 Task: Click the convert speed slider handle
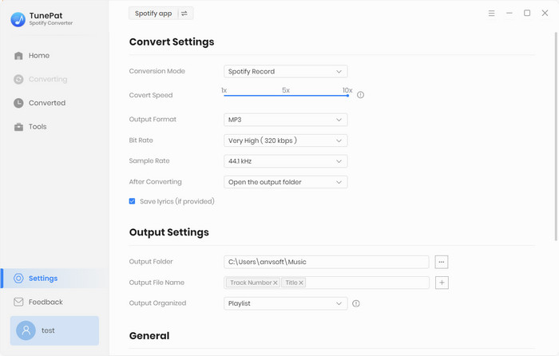347,96
